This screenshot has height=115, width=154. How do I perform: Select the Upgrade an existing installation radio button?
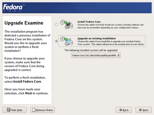pyautogui.click(x=56, y=41)
